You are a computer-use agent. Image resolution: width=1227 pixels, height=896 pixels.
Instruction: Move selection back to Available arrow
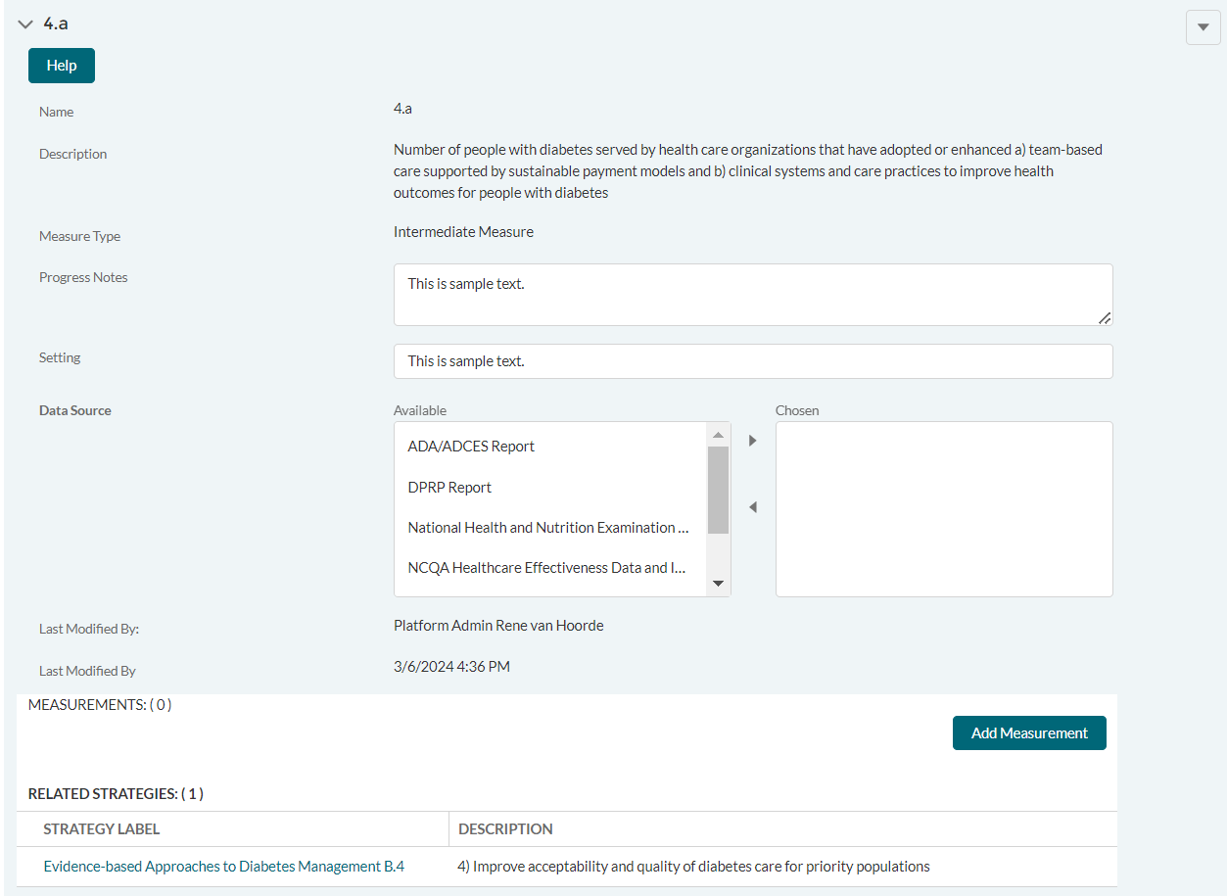(x=752, y=507)
